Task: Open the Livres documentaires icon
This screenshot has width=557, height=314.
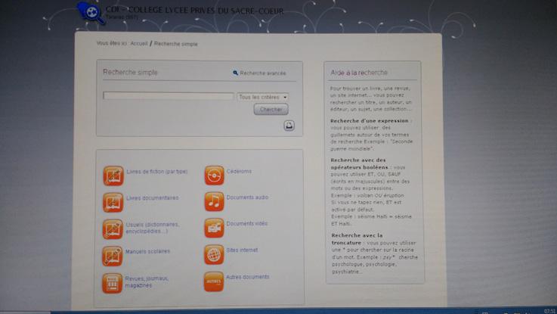Action: pos(113,202)
